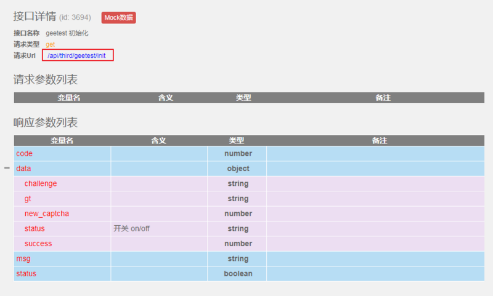Click the 接口详情 page heading

point(35,17)
